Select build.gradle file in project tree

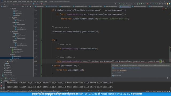pos(7,67)
